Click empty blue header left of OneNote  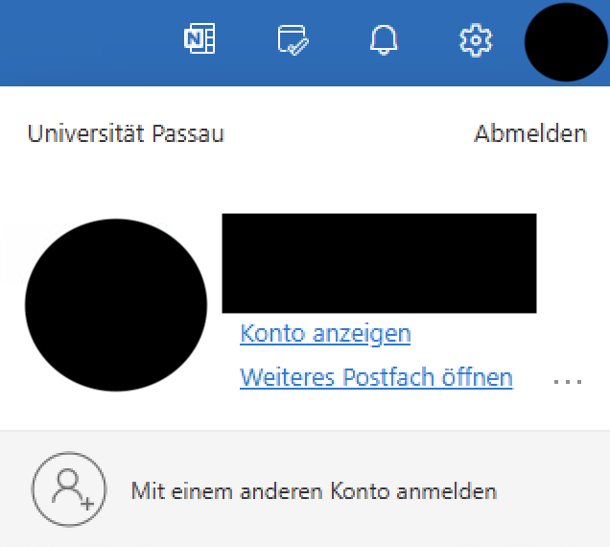click(x=85, y=42)
